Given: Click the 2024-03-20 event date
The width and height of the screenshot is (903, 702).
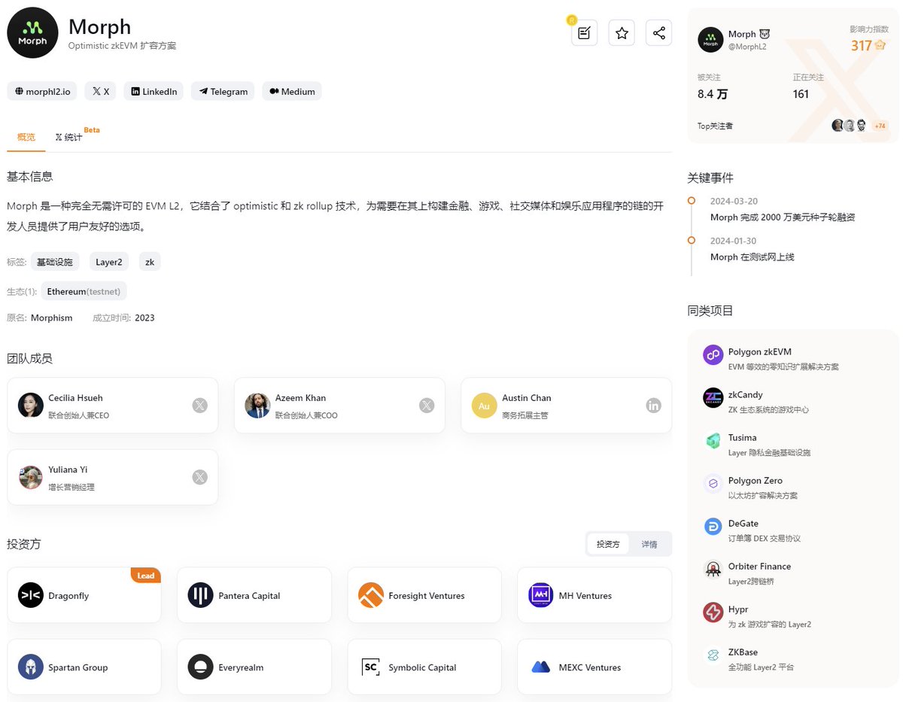Looking at the screenshot, I should [734, 202].
